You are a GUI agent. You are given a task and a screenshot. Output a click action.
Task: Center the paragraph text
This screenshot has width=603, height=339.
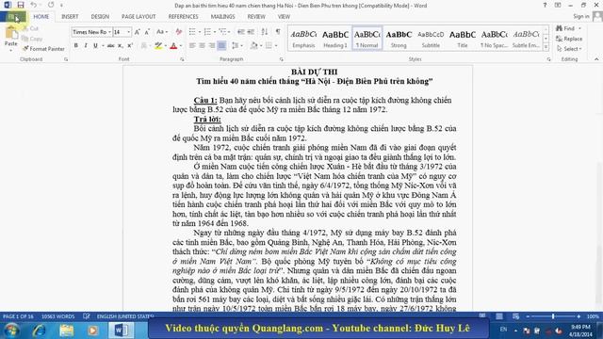(x=202, y=46)
